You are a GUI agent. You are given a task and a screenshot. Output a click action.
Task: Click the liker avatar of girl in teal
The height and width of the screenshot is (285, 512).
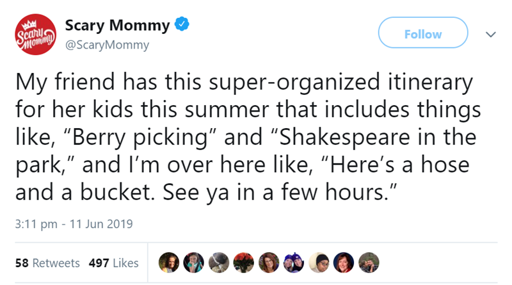coord(193,262)
